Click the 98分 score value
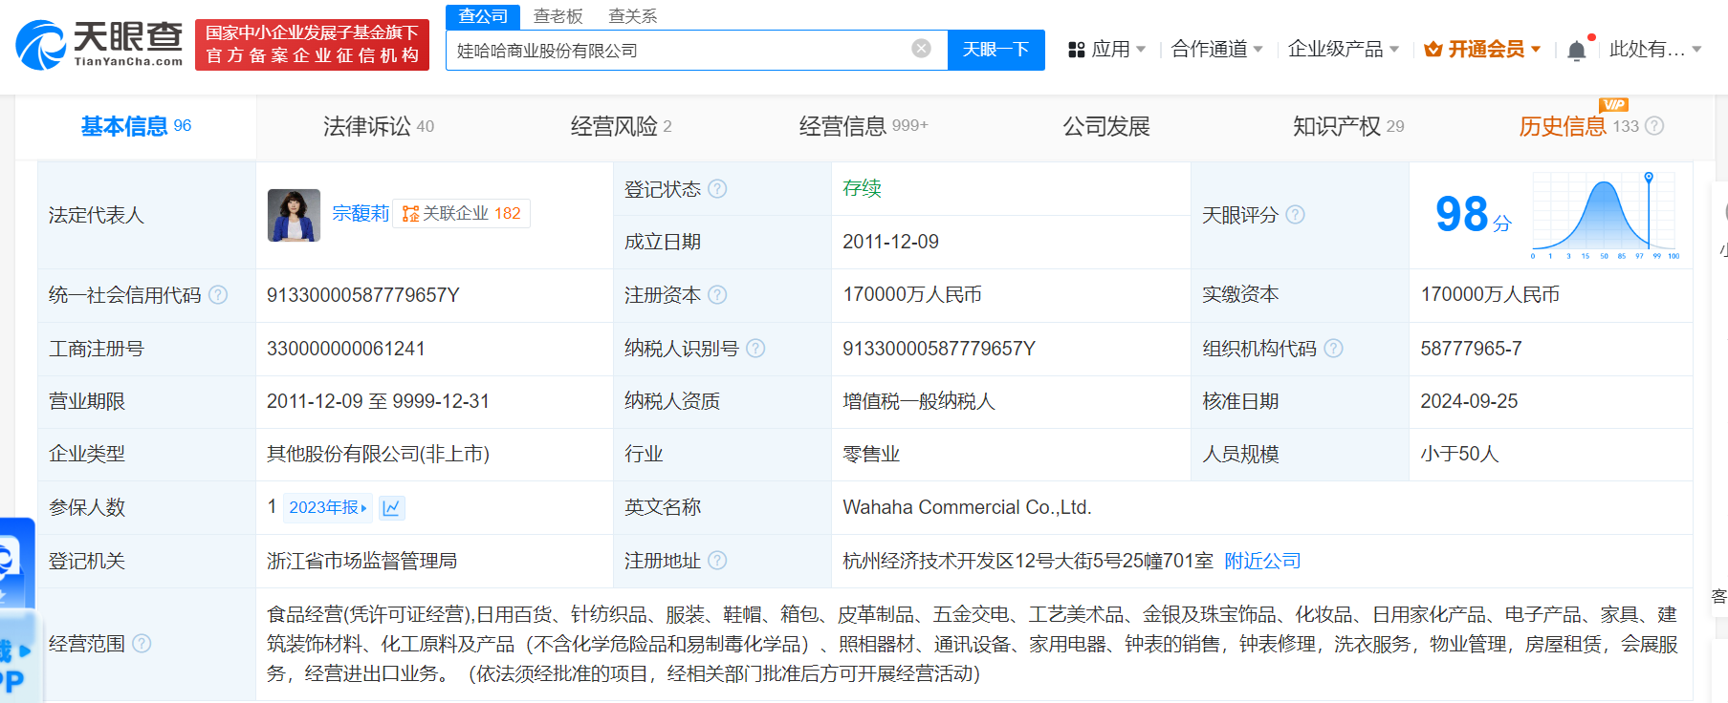This screenshot has width=1728, height=703. coord(1473,215)
